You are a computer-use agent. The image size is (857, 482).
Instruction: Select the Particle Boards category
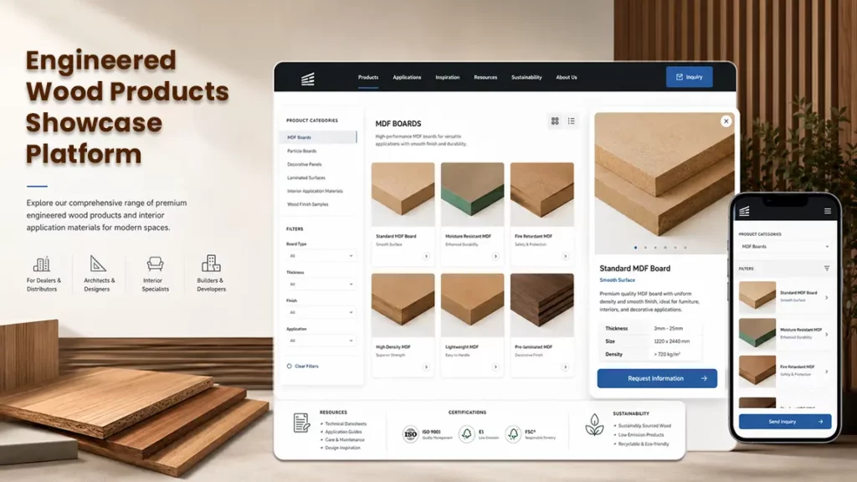301,151
